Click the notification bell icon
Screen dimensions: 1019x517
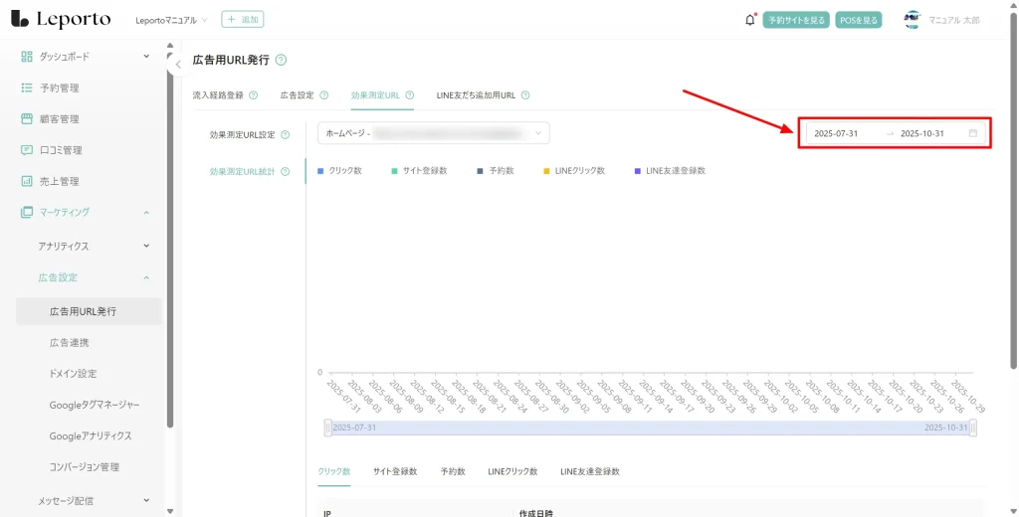[749, 20]
